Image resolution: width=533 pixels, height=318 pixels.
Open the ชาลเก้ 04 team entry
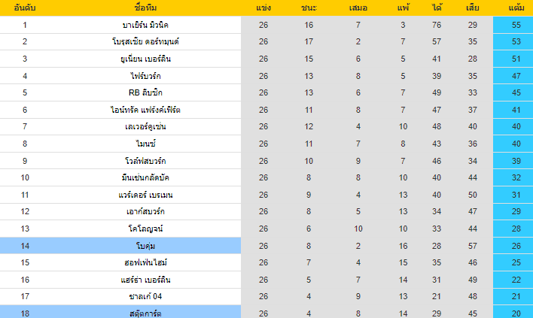tap(144, 296)
